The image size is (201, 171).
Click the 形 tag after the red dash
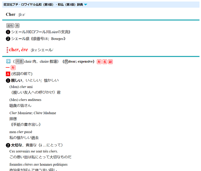[13, 68]
